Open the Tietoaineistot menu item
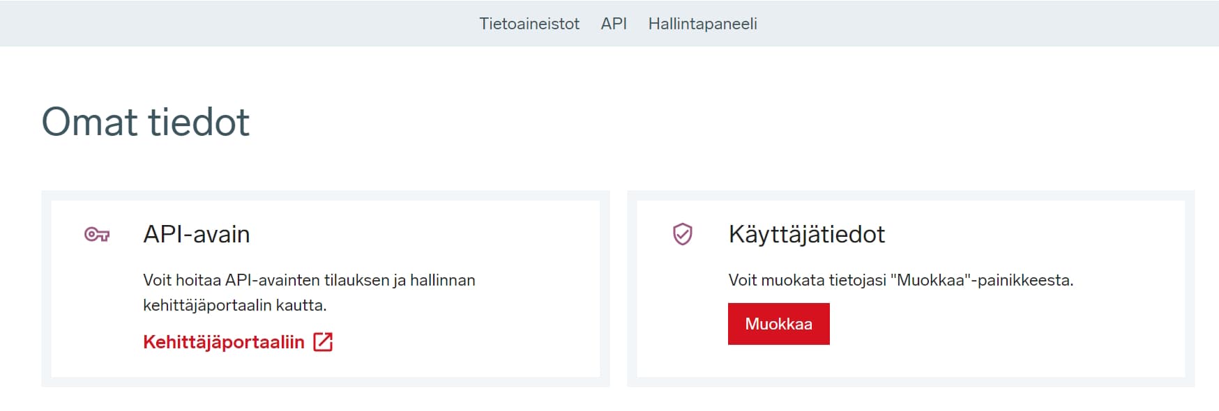The width and height of the screenshot is (1219, 411). [x=529, y=24]
